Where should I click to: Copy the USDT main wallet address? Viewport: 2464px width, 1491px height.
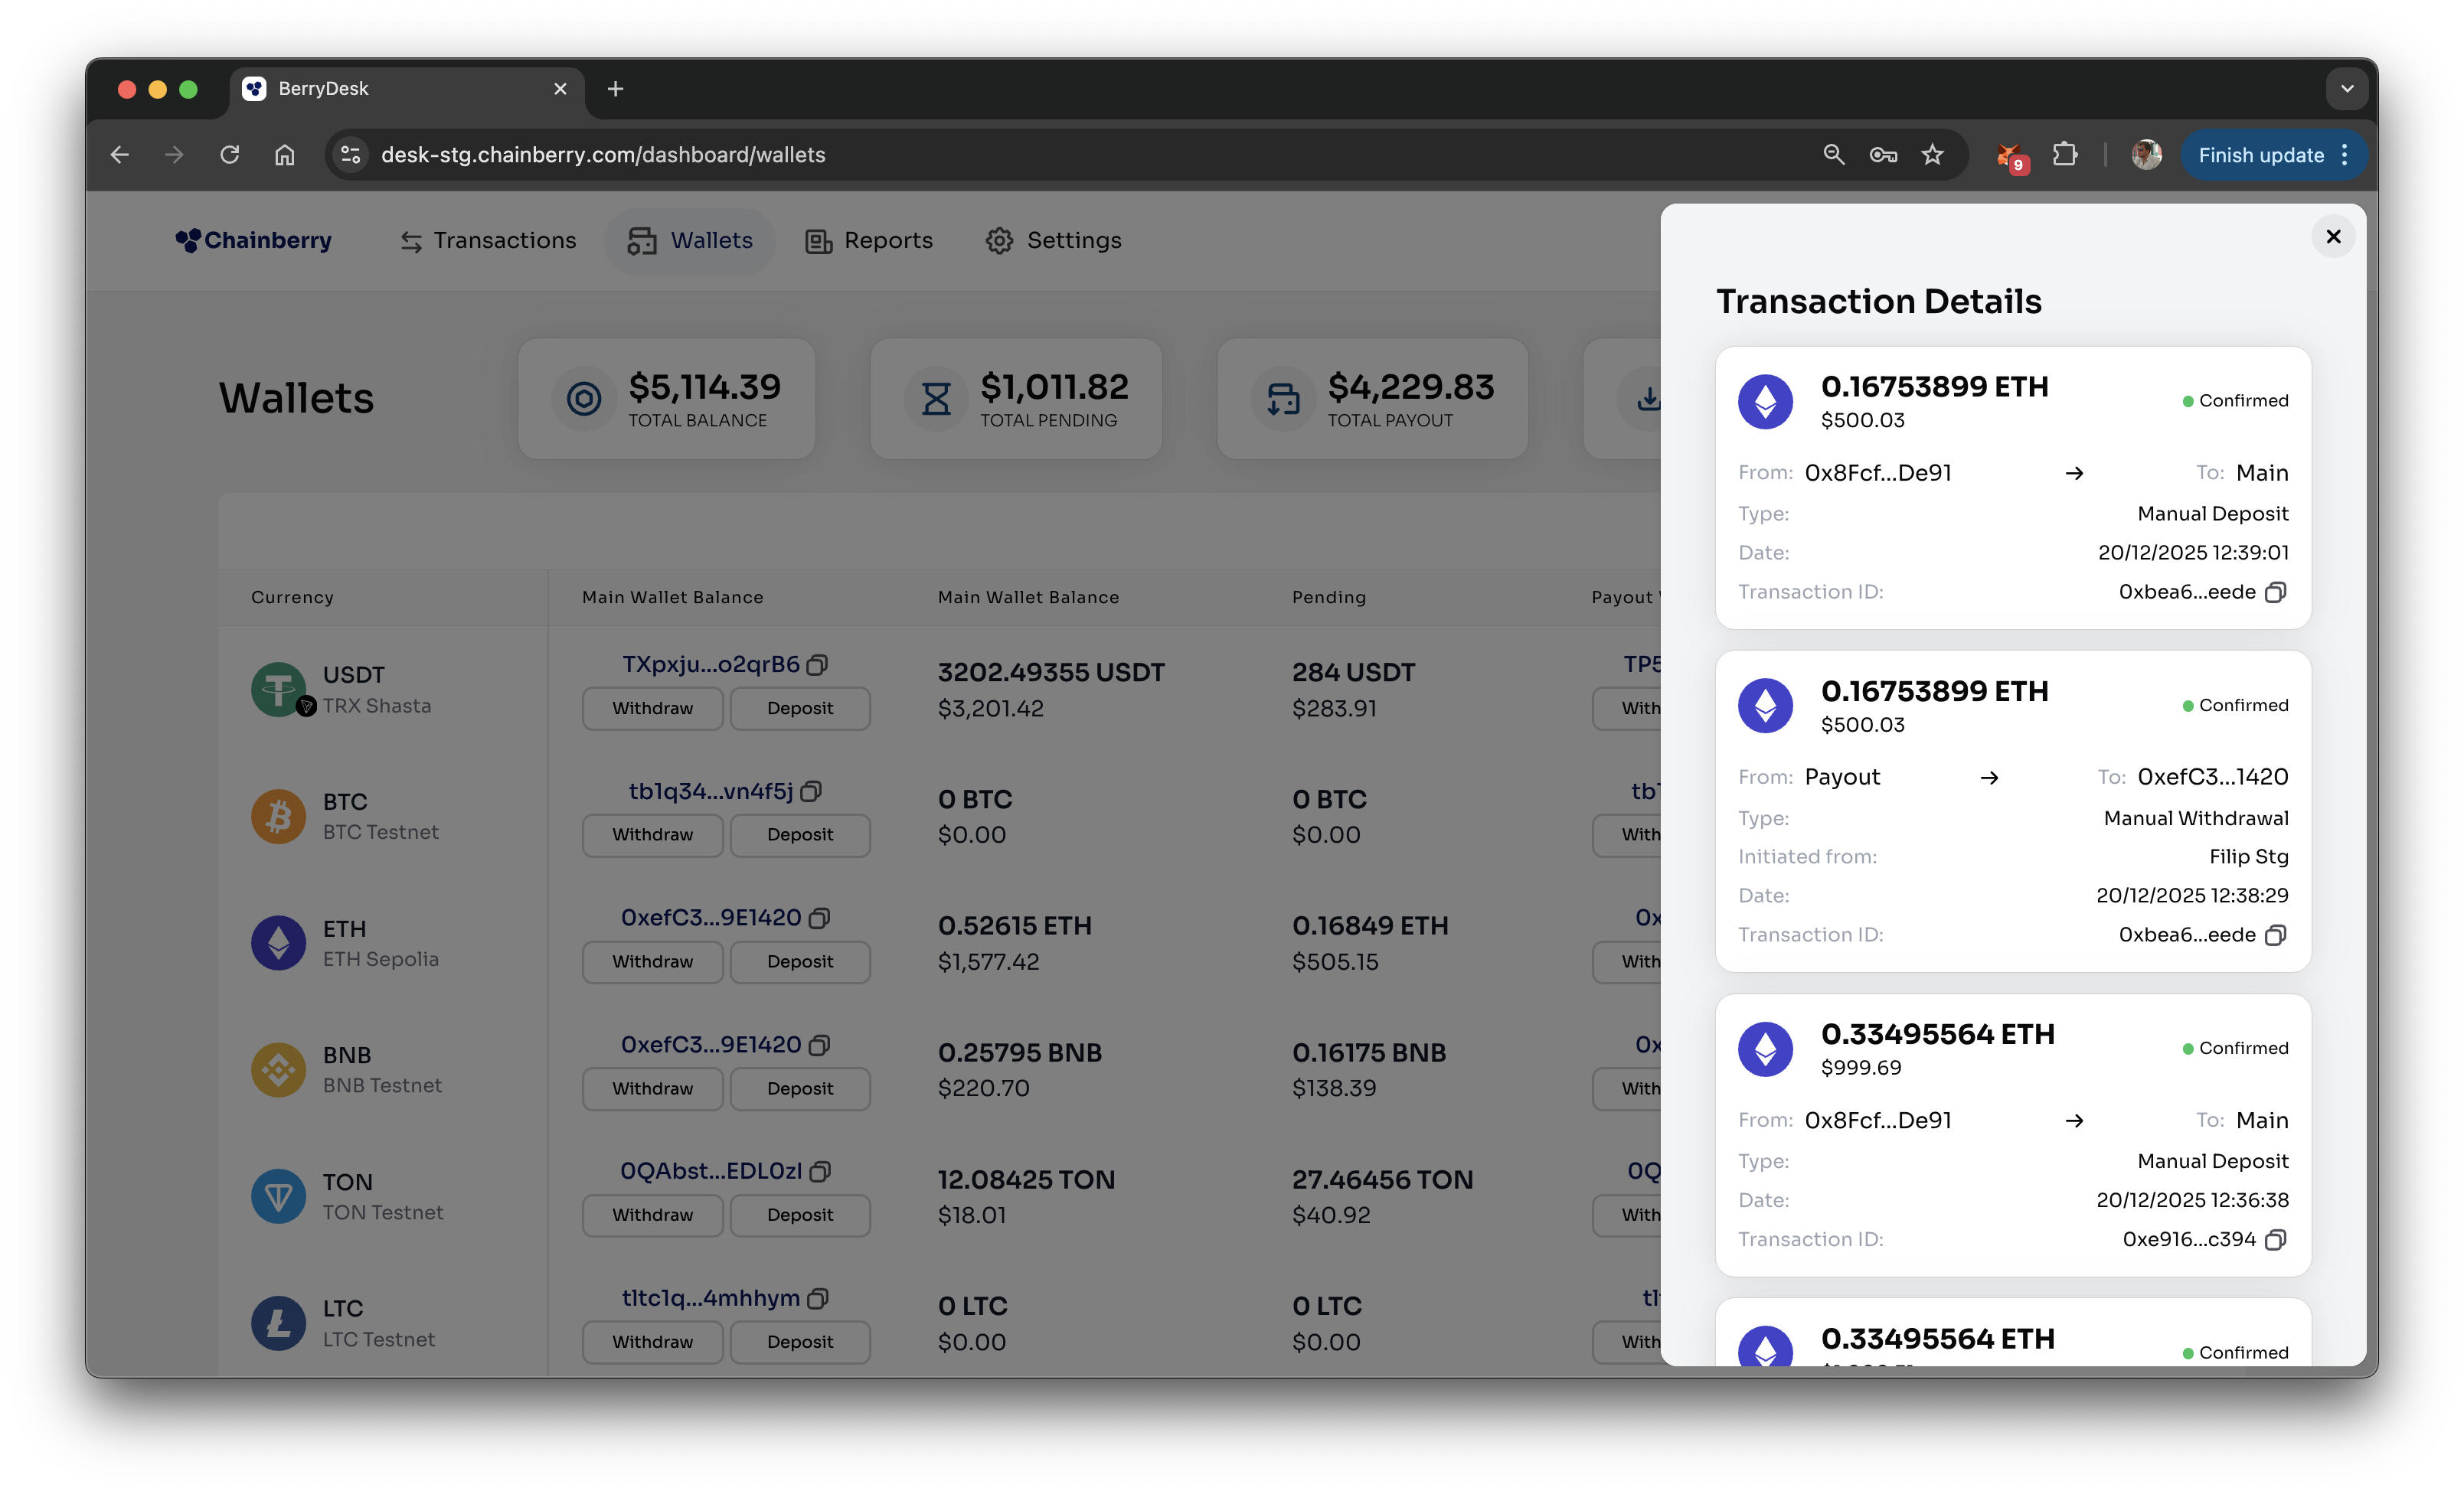point(817,666)
